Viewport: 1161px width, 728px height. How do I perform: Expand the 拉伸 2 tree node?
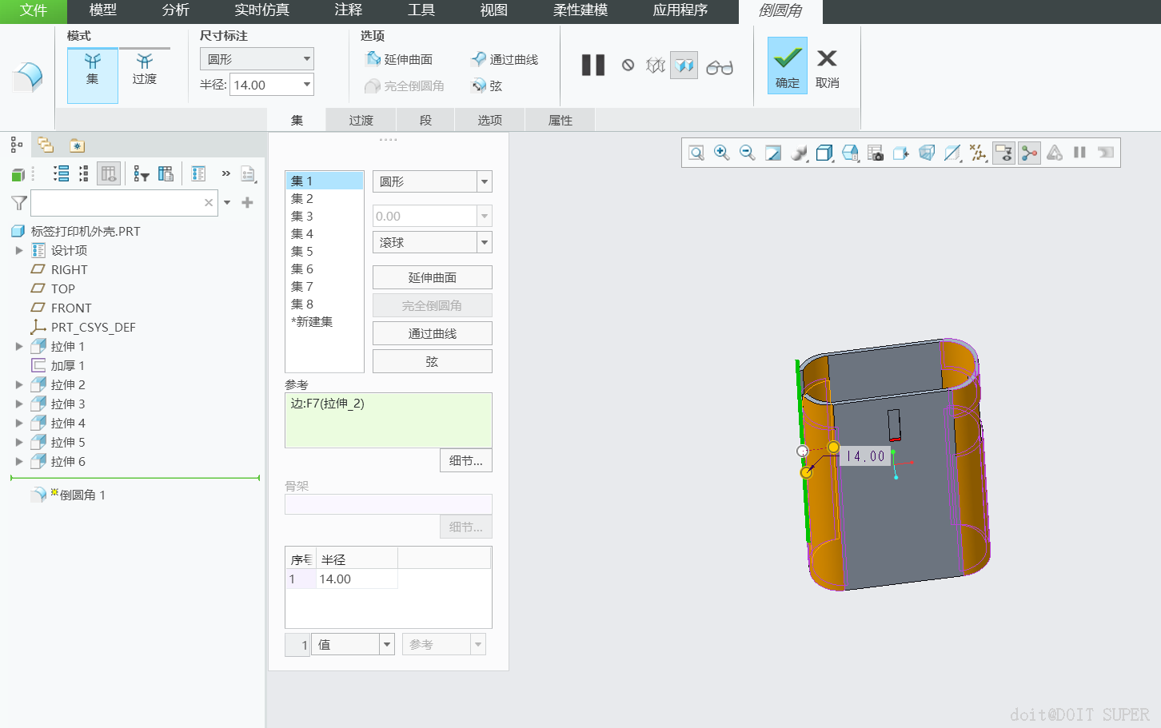19,385
